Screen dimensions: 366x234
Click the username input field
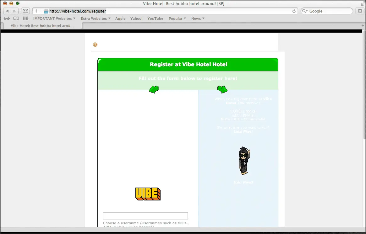point(145,216)
